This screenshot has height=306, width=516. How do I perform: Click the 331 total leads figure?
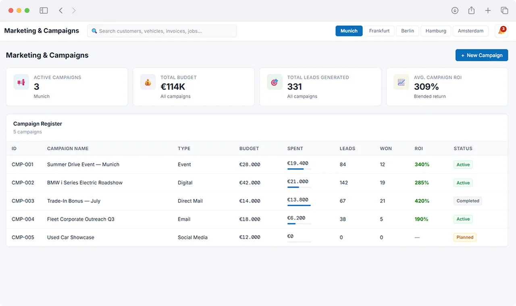click(295, 87)
